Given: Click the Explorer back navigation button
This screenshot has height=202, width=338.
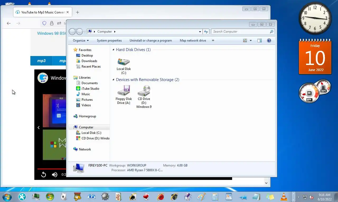Looking at the screenshot, I should tap(72, 32).
